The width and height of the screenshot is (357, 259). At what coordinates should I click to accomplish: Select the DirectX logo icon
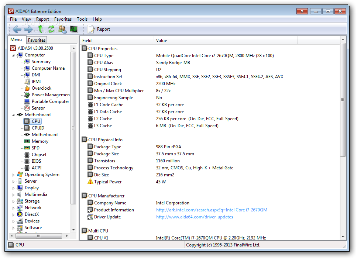tap(20, 214)
